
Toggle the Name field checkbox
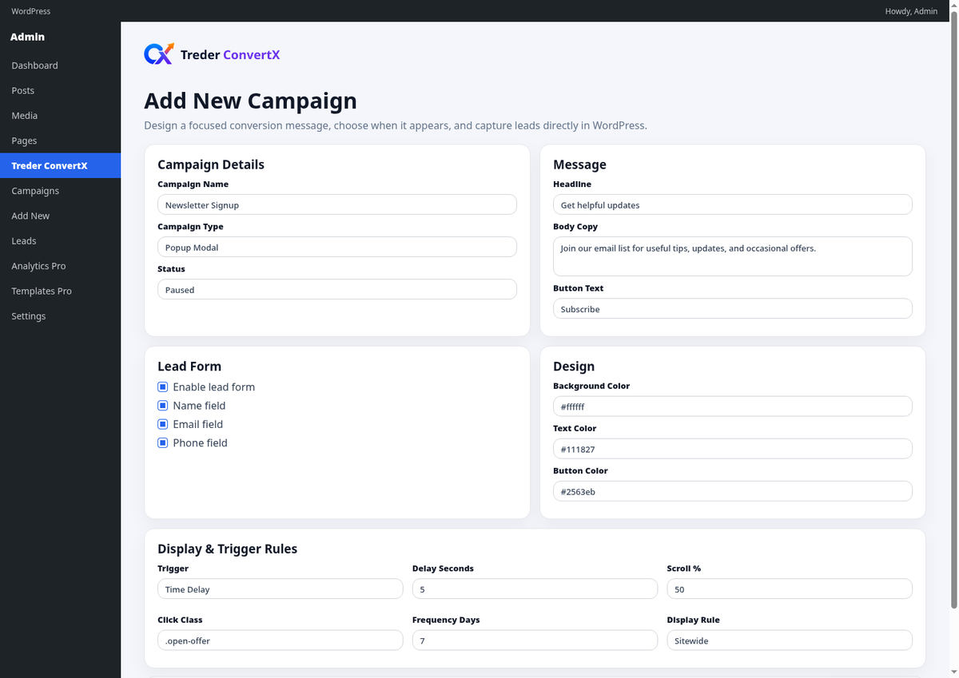click(163, 406)
